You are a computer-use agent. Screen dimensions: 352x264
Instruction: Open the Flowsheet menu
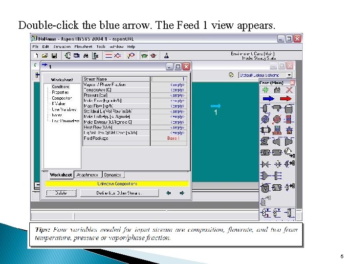tap(83, 47)
